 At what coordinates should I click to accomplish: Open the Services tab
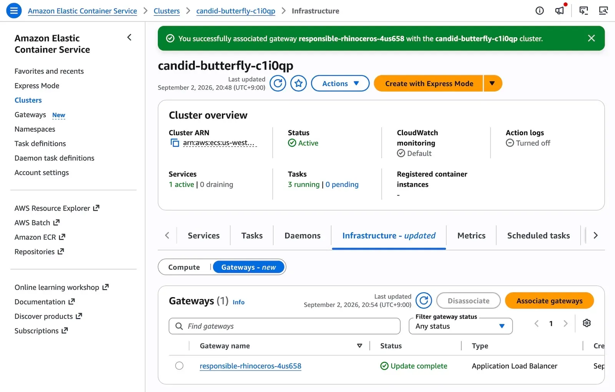point(204,236)
